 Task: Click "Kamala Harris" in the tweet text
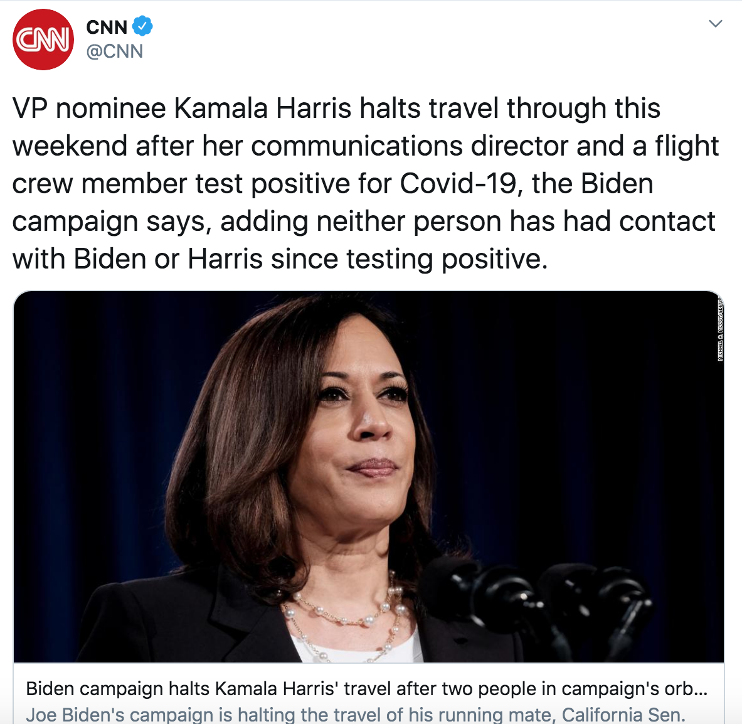pyautogui.click(x=262, y=109)
